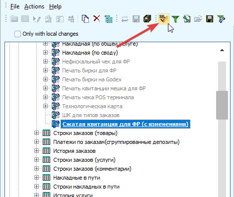234x197 pixels.
Task: Select Строки заказов (комментарии) label
Action: click(92, 169)
